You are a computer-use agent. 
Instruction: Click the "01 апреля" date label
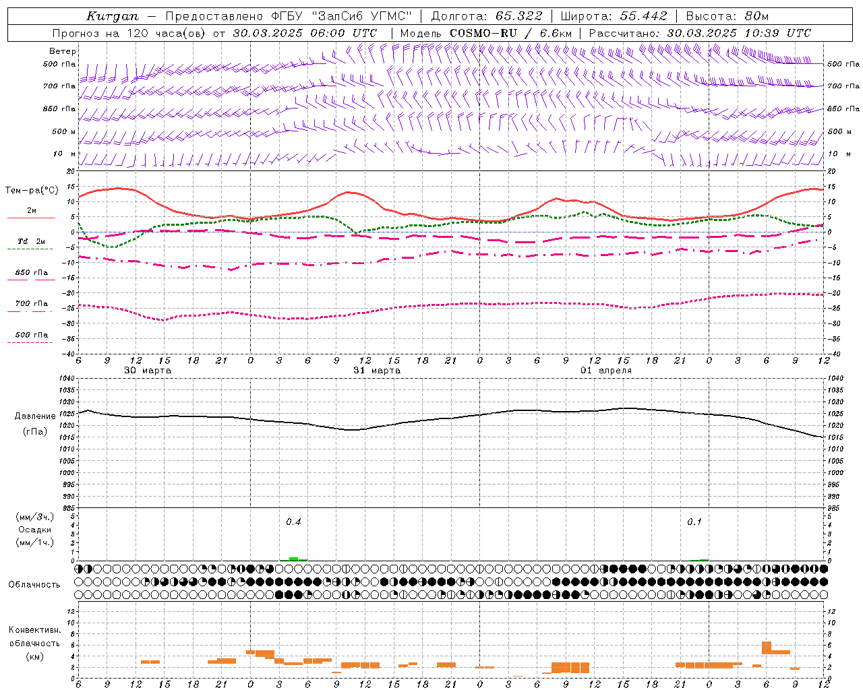tap(606, 371)
